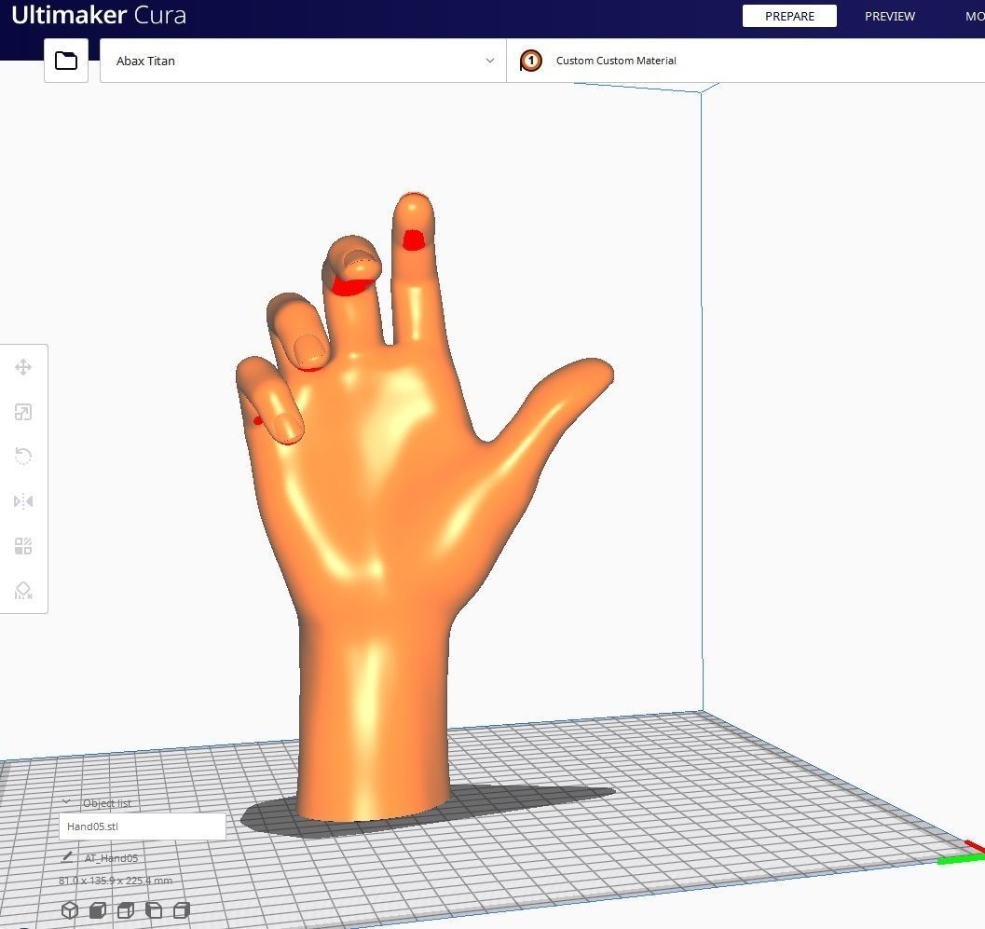Image resolution: width=985 pixels, height=929 pixels.
Task: Collapse the Object list chevron
Action: tap(66, 802)
